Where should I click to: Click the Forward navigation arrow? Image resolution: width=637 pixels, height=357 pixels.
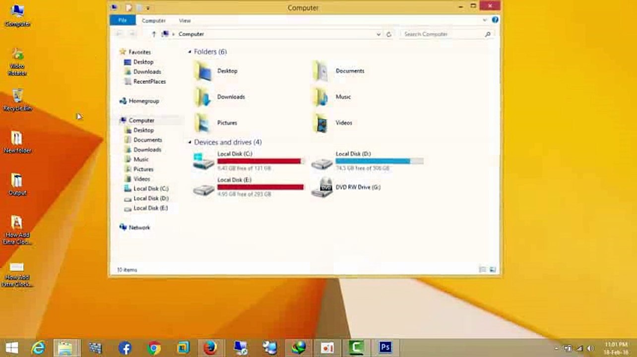pyautogui.click(x=132, y=34)
